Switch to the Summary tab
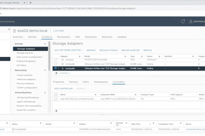The image size is (205, 136). coord(18,37)
